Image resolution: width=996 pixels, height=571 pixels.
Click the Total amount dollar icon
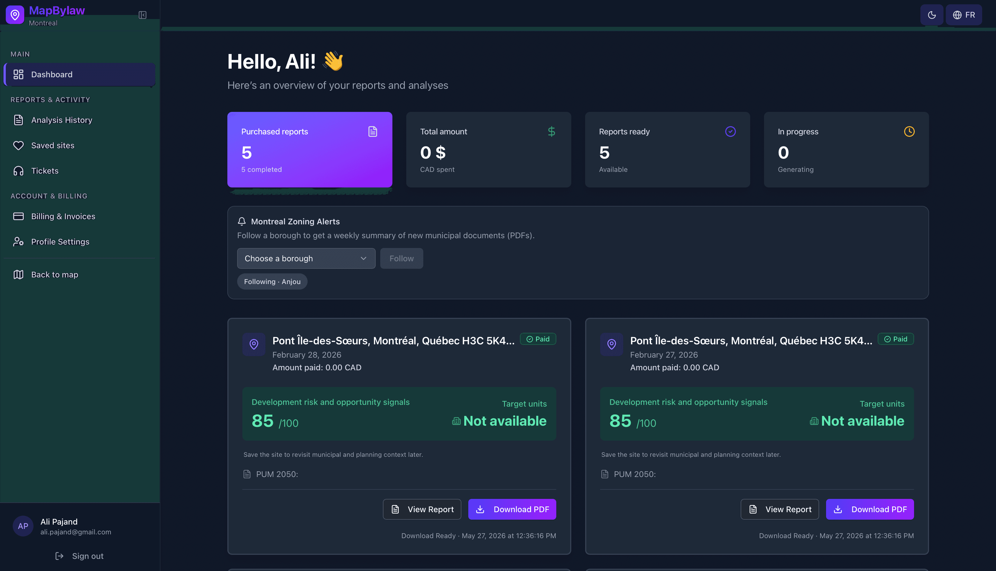pos(552,132)
